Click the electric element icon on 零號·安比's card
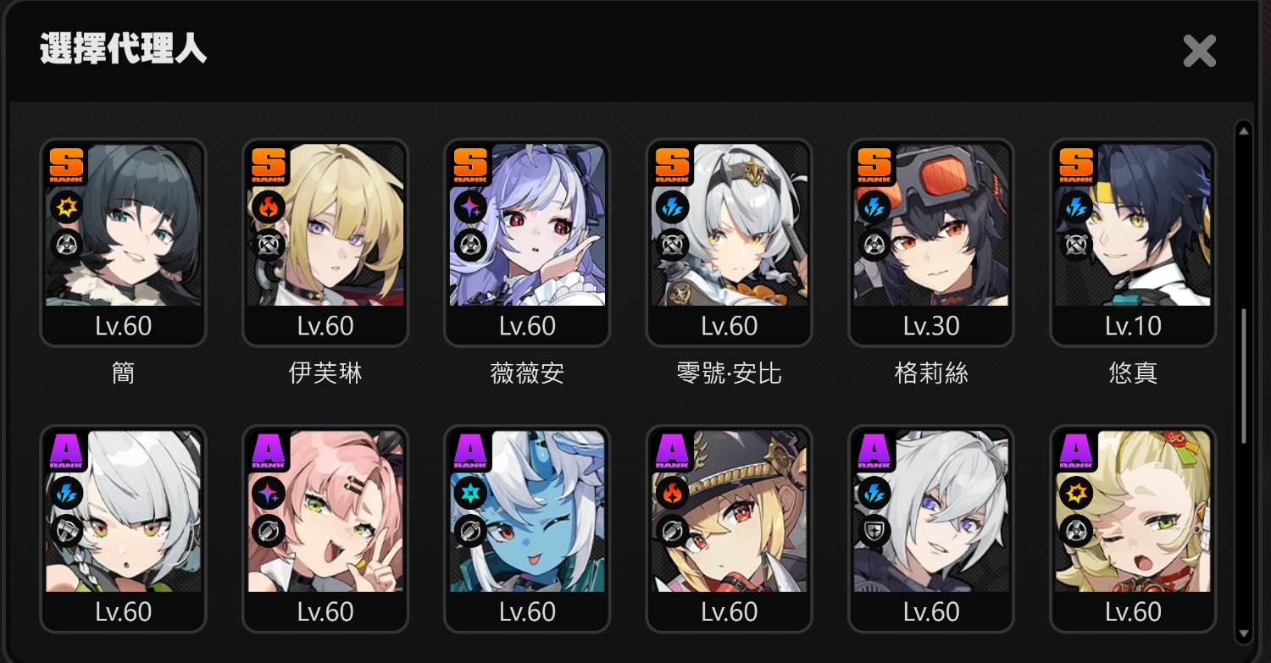This screenshot has height=663, width=1271. (x=672, y=207)
